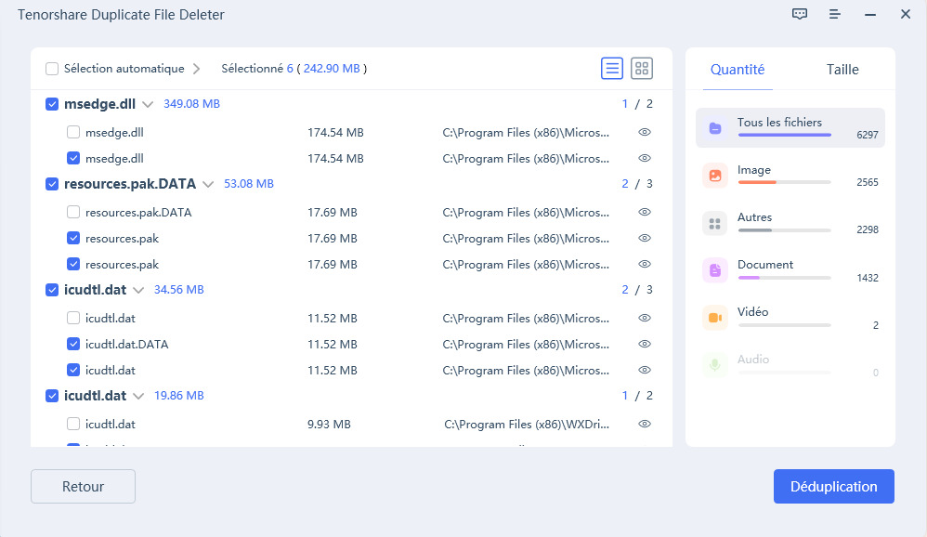
Task: Uncheck the icudtl.dat.DATA file
Action: click(x=73, y=344)
